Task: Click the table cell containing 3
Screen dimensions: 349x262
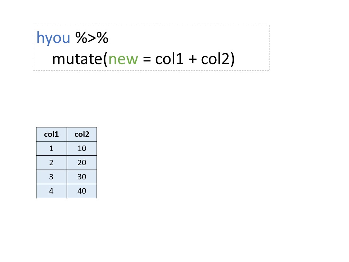Action: click(52, 177)
